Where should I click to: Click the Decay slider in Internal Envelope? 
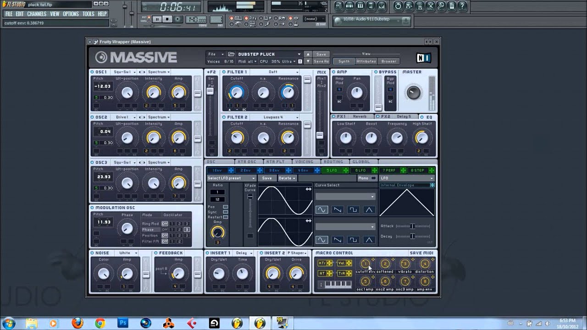point(413,236)
